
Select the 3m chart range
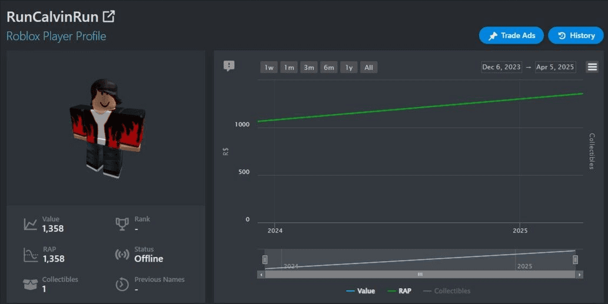[x=308, y=68]
